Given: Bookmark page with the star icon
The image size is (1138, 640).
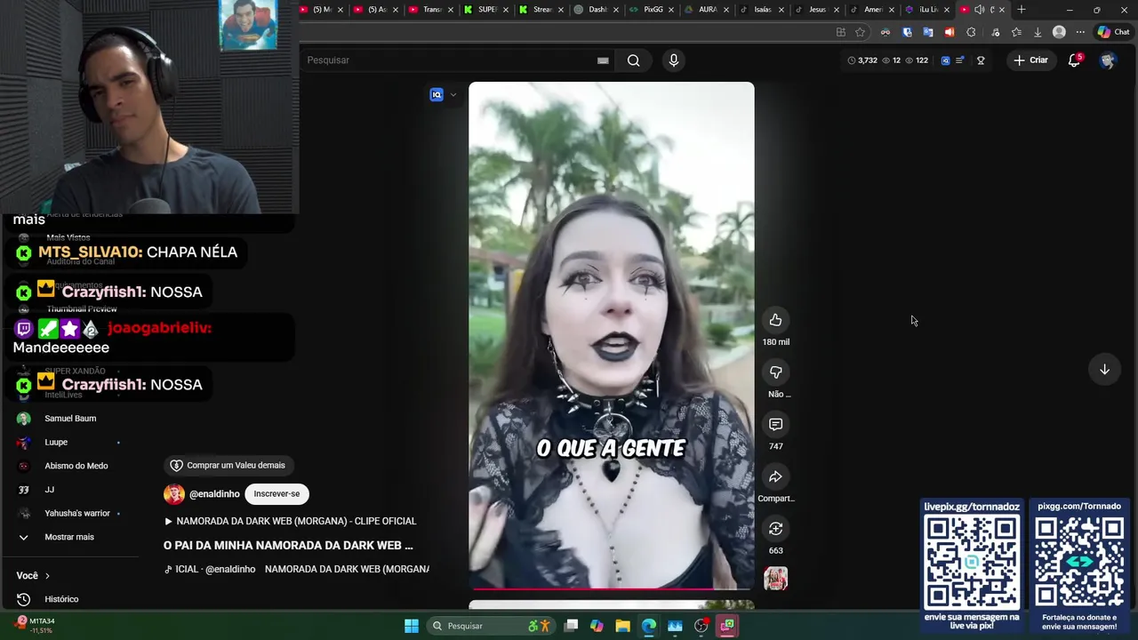Looking at the screenshot, I should coord(860,32).
